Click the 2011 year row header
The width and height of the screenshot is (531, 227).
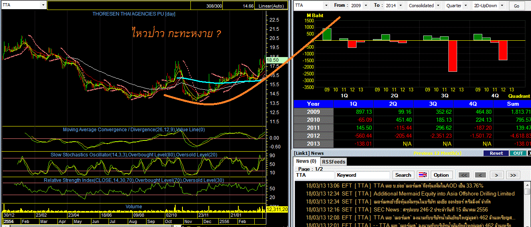[x=313, y=128]
